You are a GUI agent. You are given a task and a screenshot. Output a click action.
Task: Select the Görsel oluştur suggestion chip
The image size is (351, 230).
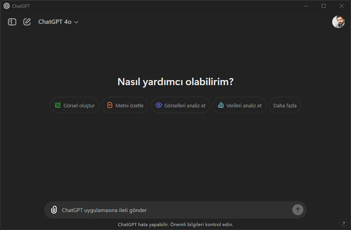(74, 105)
